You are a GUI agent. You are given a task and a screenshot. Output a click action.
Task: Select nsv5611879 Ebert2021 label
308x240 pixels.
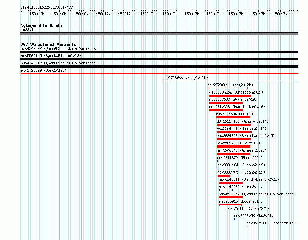(240, 158)
